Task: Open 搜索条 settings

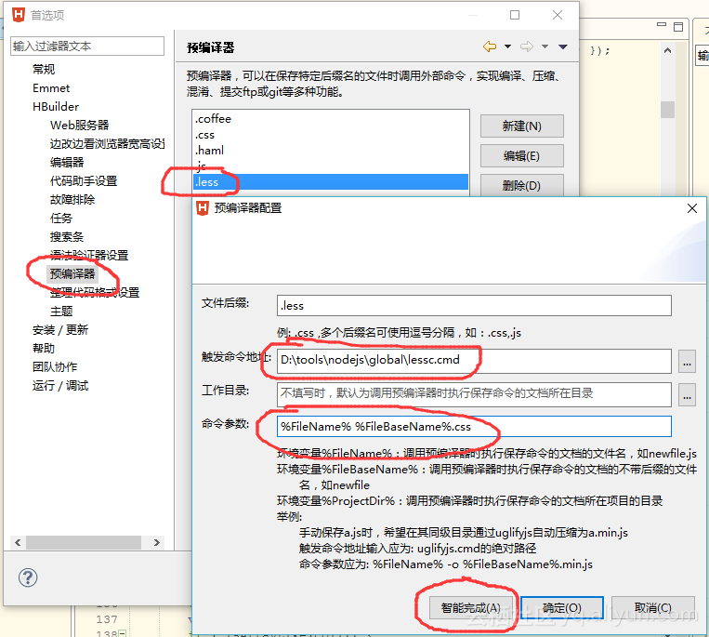Action: pos(67,236)
